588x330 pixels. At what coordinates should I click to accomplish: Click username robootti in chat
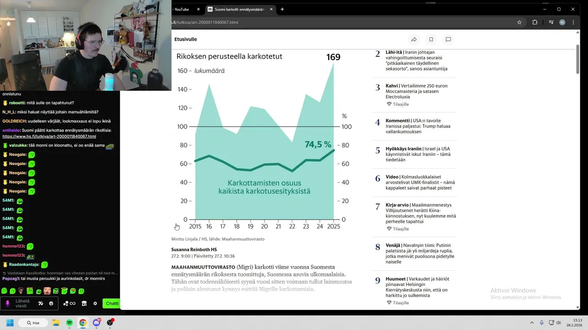(17, 103)
